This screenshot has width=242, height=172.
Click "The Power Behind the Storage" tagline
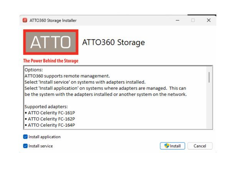point(51,61)
